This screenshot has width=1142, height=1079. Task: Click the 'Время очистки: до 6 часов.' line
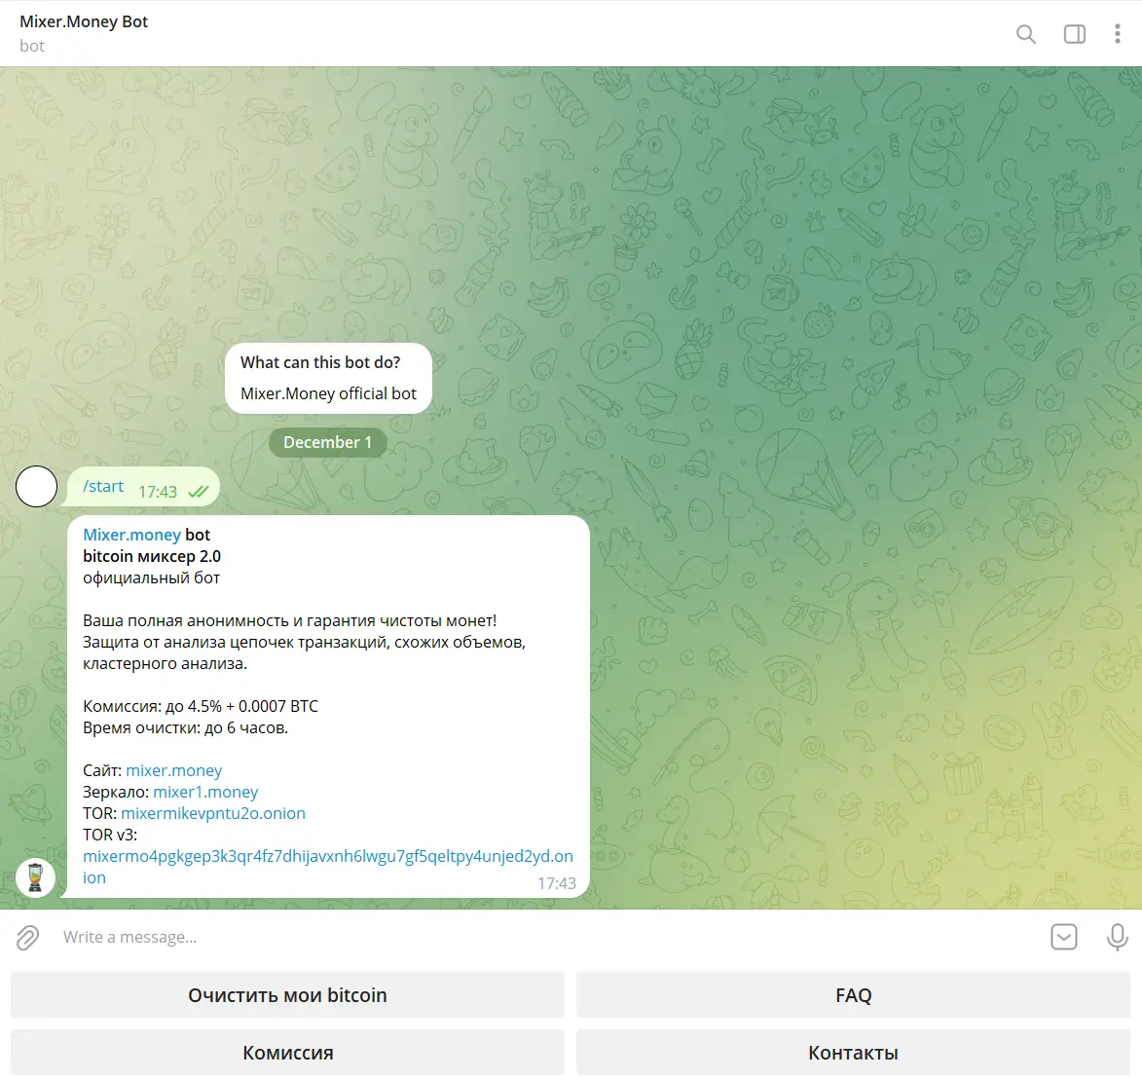coord(186,727)
